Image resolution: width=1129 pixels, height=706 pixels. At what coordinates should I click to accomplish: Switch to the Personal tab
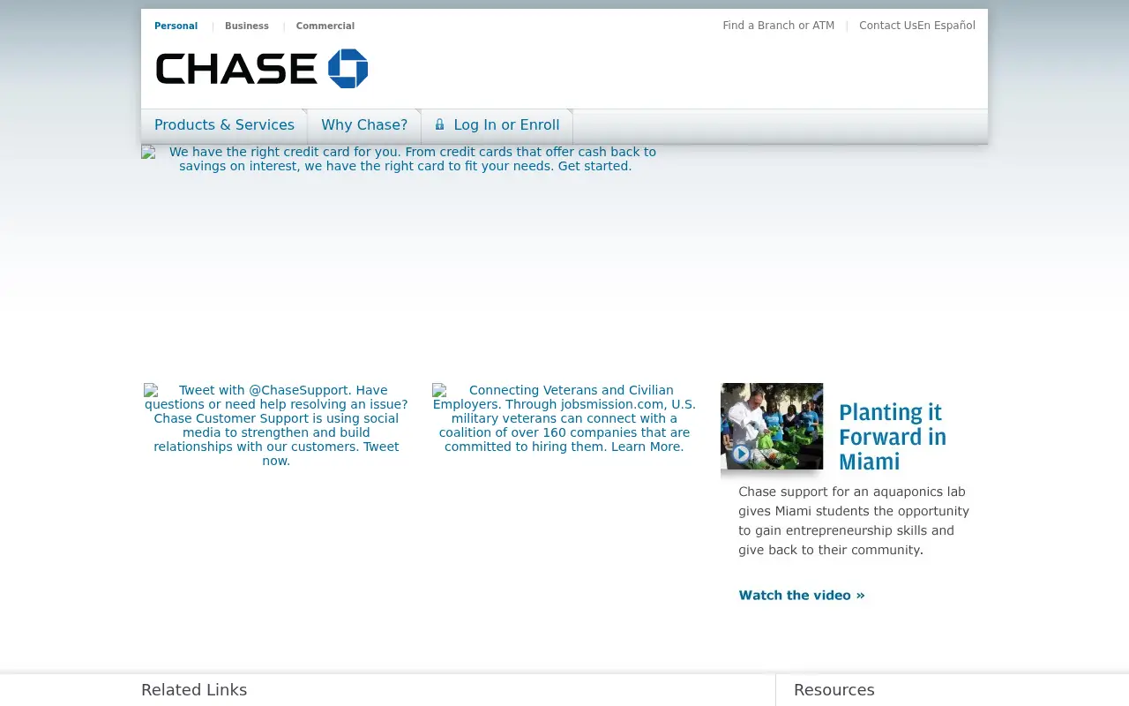click(176, 26)
